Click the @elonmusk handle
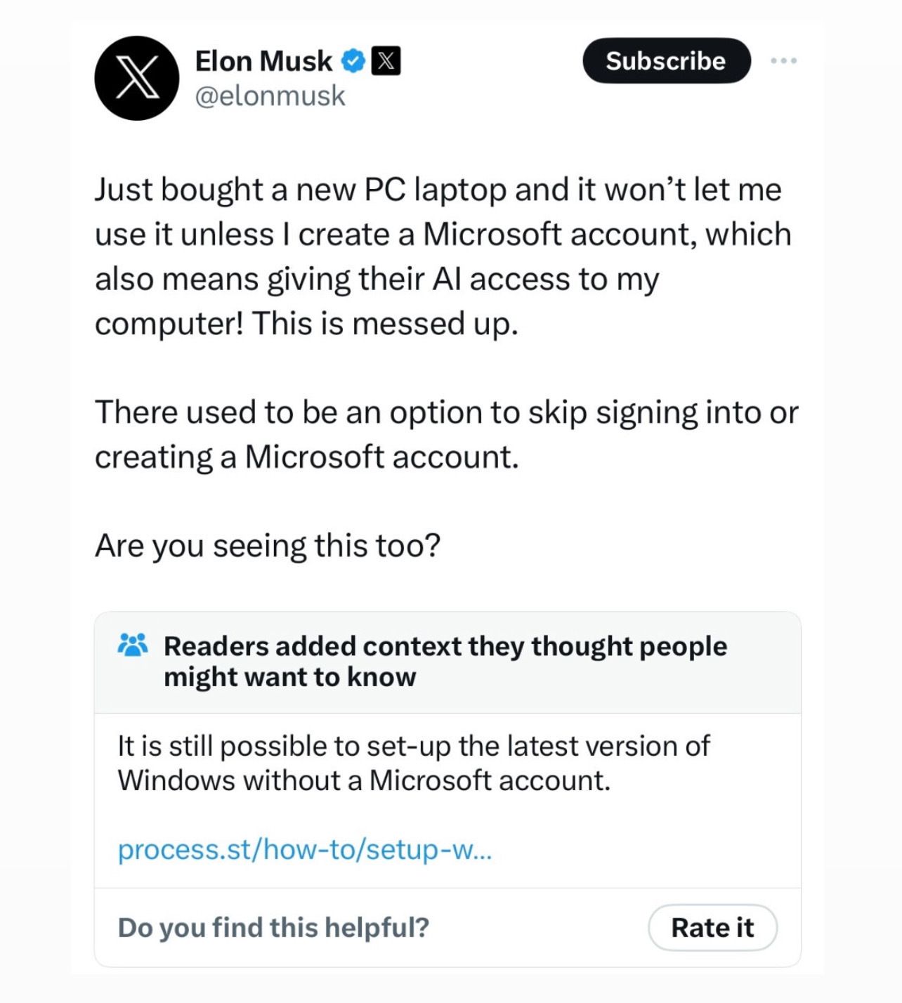The height and width of the screenshot is (1003, 902). (270, 96)
